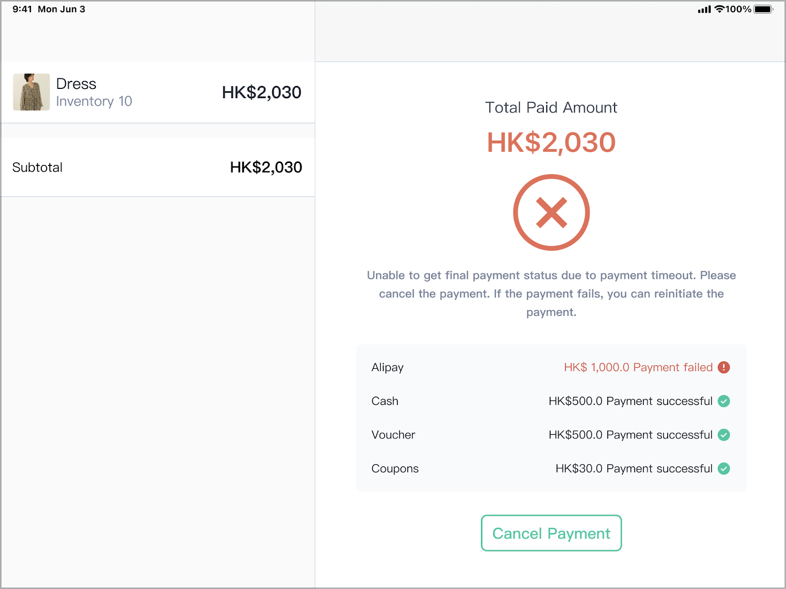Click the Cancel Payment button
Viewport: 786px width, 589px height.
[x=551, y=533]
